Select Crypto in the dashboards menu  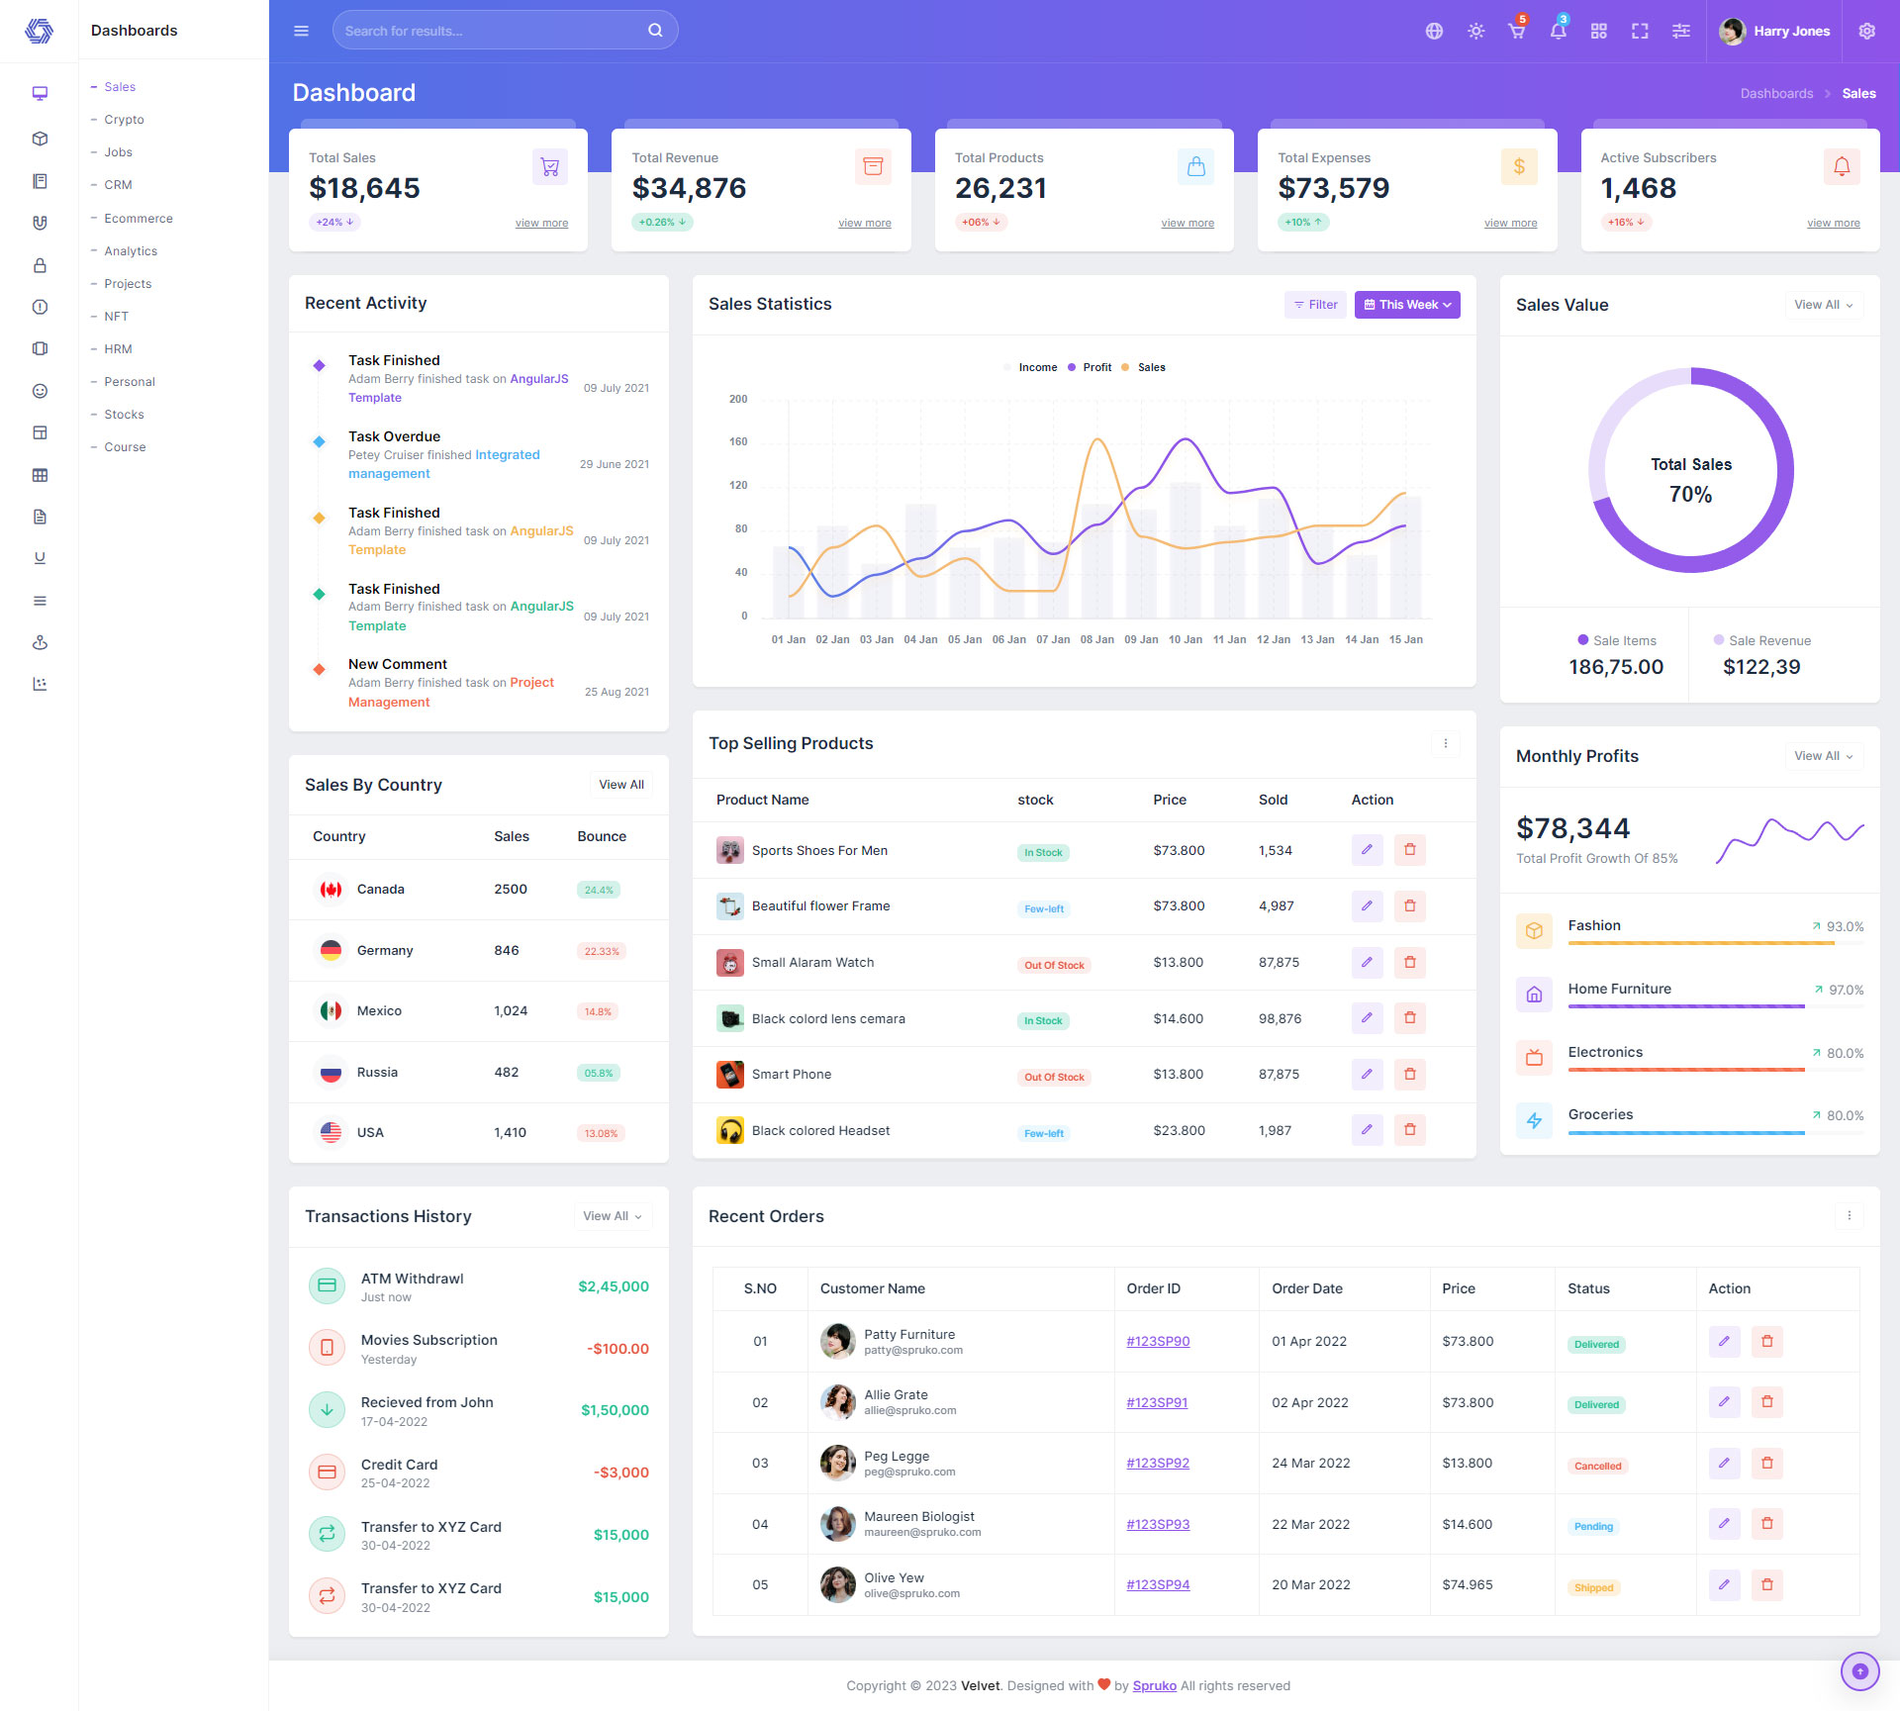(124, 120)
